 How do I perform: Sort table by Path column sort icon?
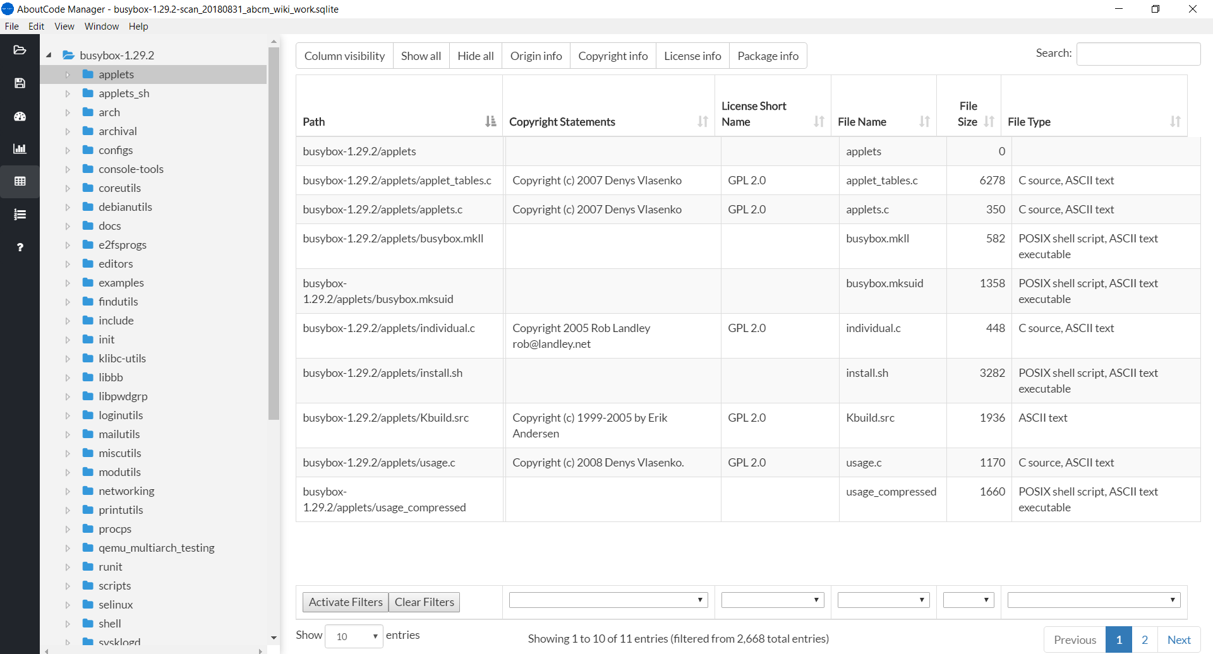[x=490, y=121]
